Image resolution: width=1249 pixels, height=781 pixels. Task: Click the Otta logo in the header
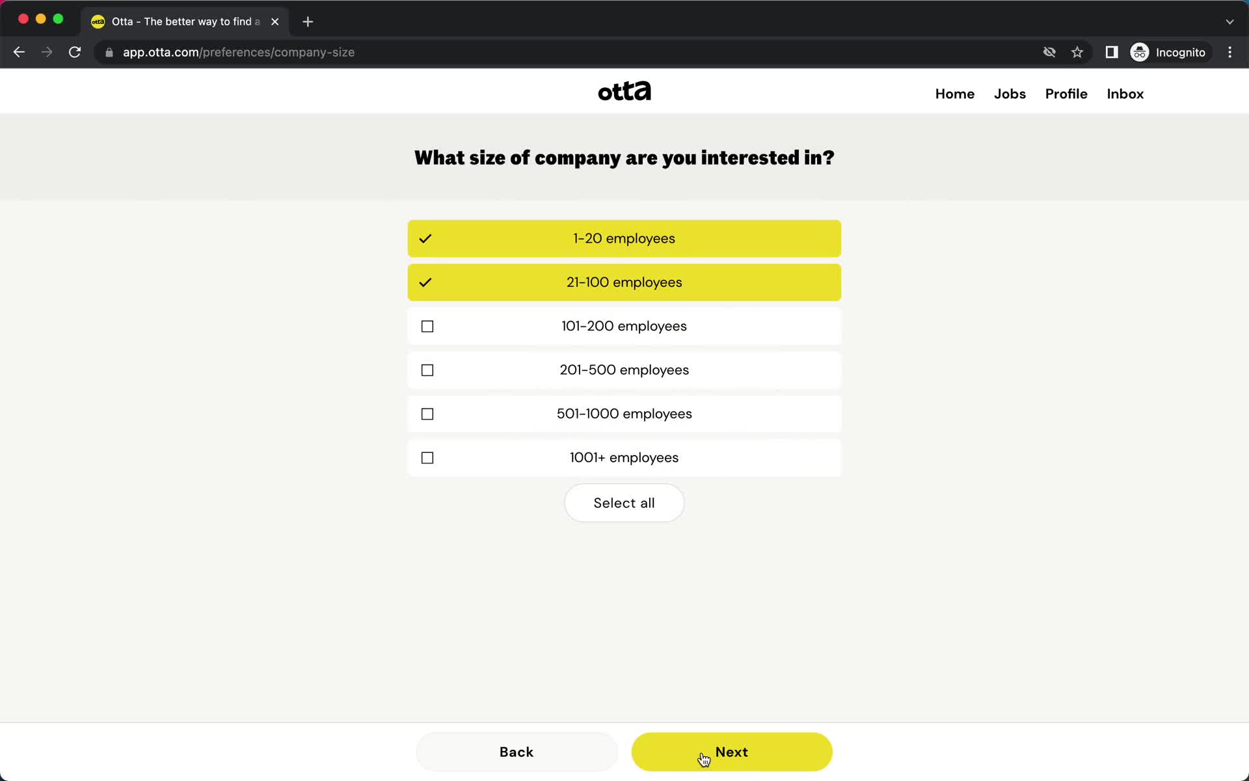coord(624,91)
